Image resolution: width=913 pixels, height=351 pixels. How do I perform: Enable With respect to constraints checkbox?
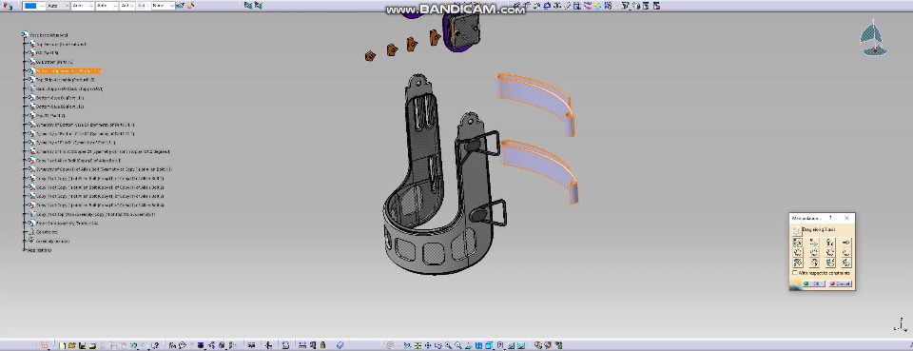pyautogui.click(x=795, y=272)
